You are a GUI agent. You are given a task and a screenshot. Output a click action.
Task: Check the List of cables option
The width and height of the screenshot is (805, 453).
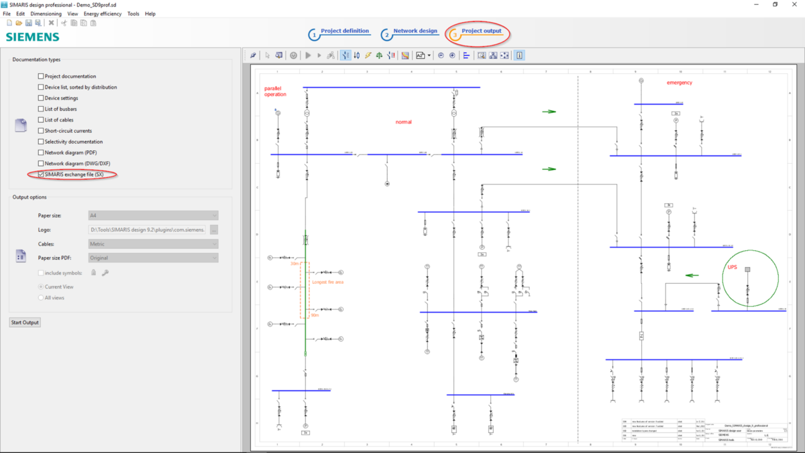(41, 119)
